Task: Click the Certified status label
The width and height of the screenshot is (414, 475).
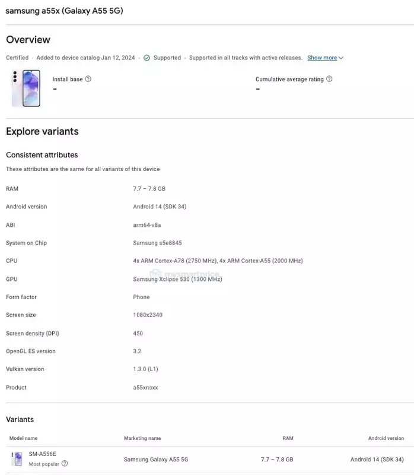Action: [17, 58]
